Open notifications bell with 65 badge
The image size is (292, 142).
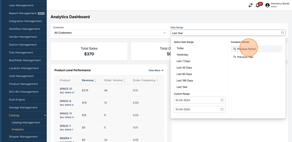tap(258, 5)
